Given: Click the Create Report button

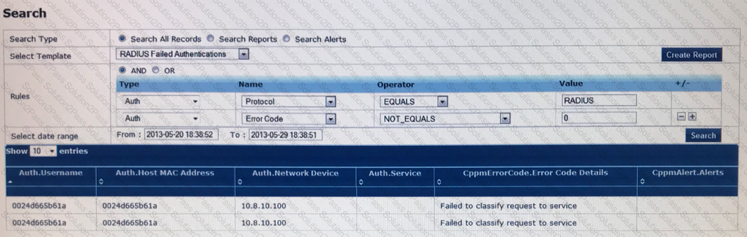Looking at the screenshot, I should (691, 55).
